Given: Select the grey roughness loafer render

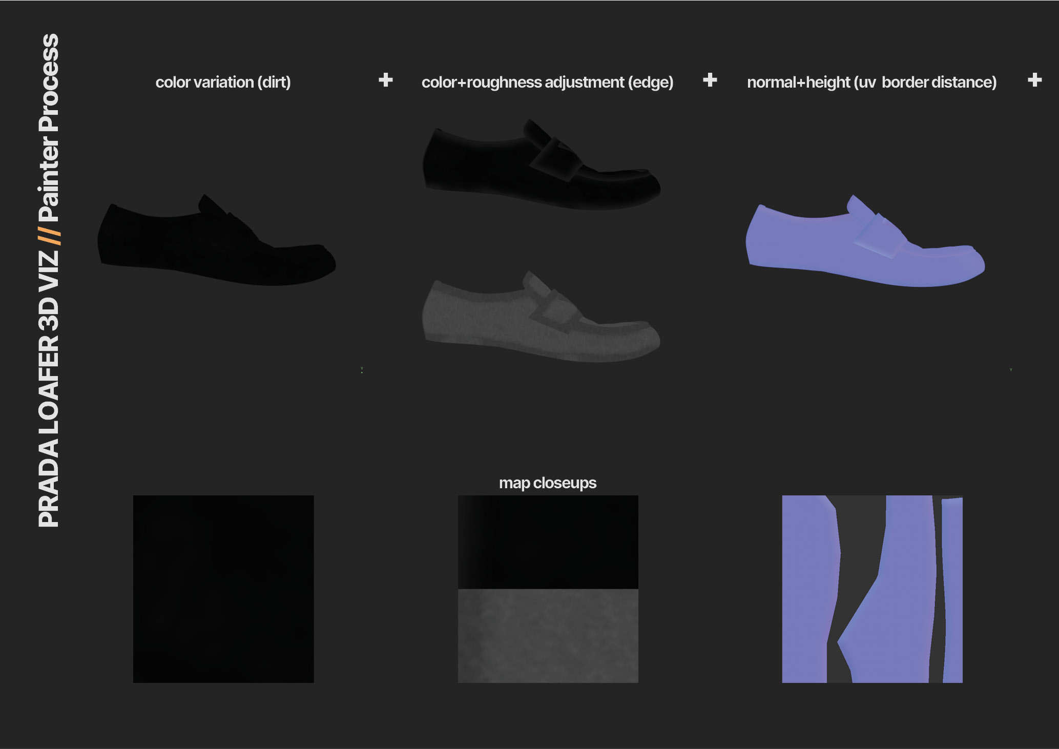Looking at the screenshot, I should (541, 317).
